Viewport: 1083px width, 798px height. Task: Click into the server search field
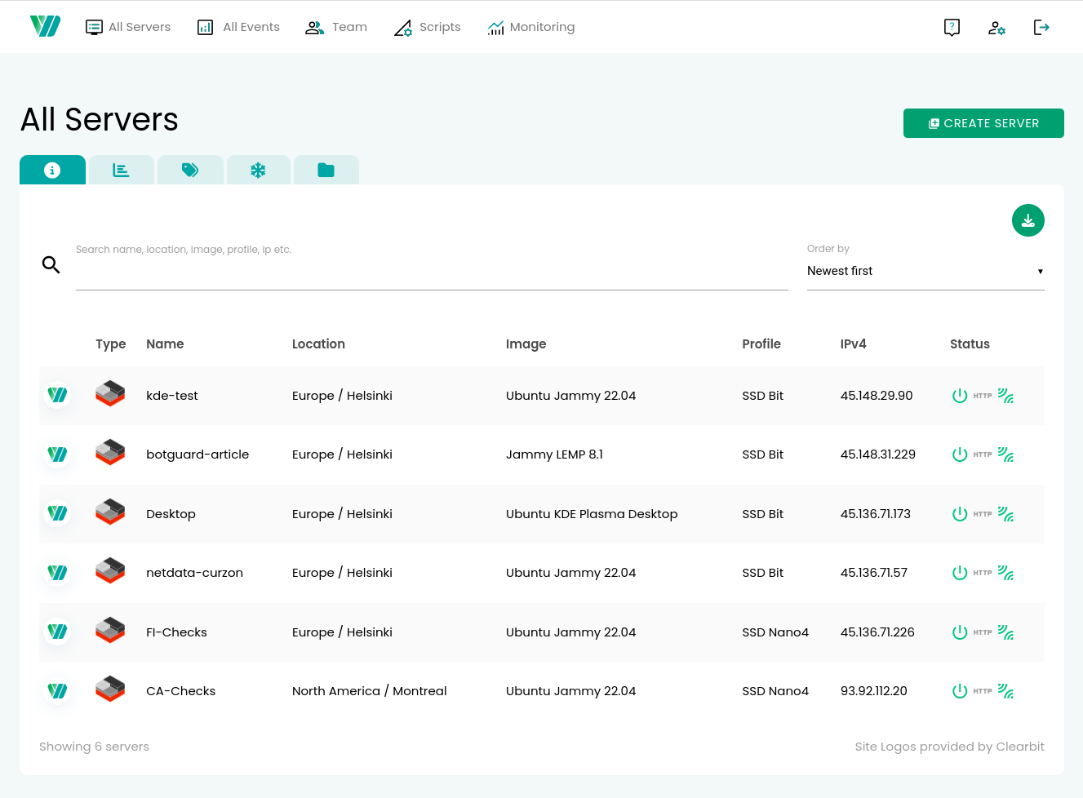[x=432, y=271]
